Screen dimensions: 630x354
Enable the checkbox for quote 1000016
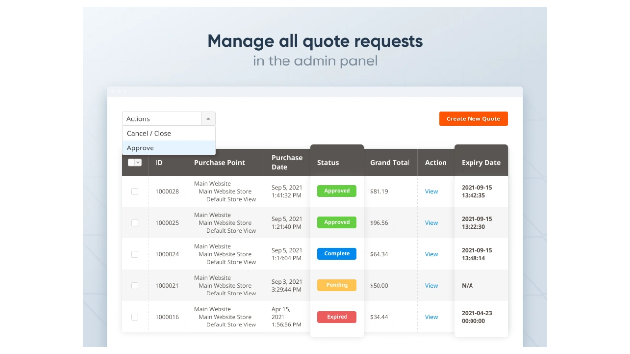coord(135,317)
